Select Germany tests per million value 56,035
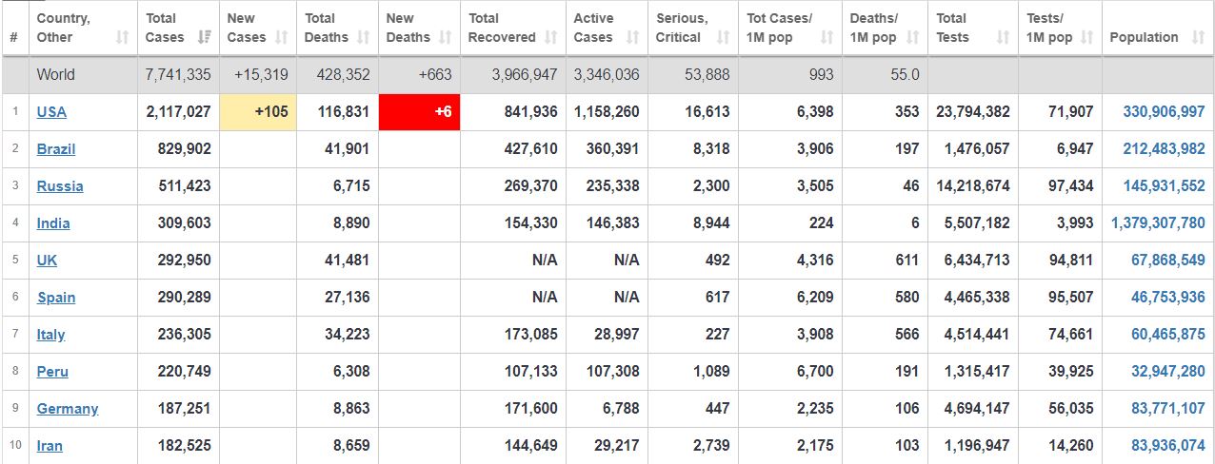 (x=1071, y=408)
